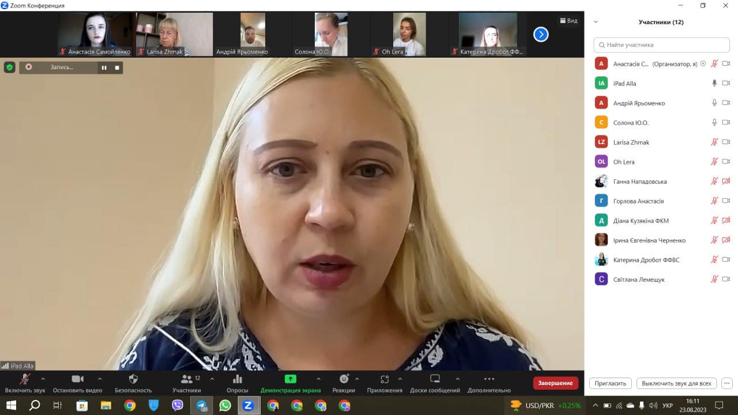Open File Explorer from the taskbar
Viewport: 738px width, 415px height.
click(106, 405)
